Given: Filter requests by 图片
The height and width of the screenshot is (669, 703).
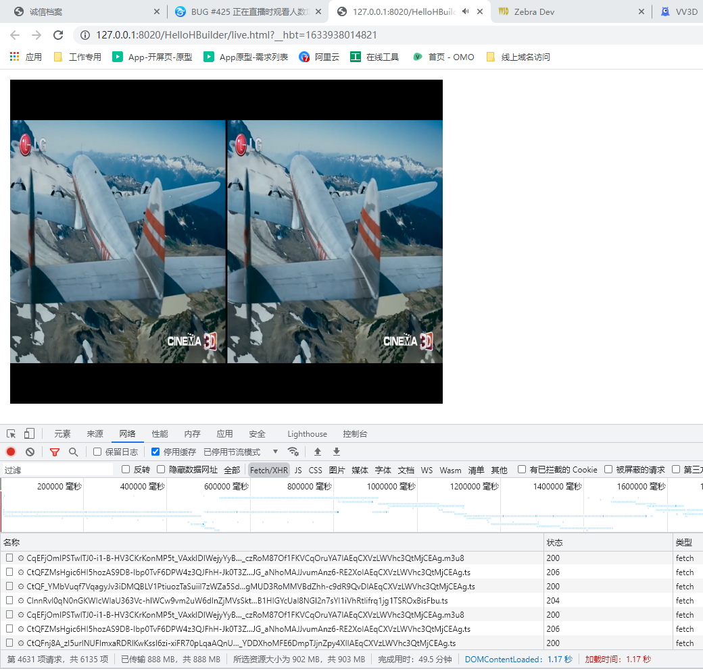Looking at the screenshot, I should point(337,470).
